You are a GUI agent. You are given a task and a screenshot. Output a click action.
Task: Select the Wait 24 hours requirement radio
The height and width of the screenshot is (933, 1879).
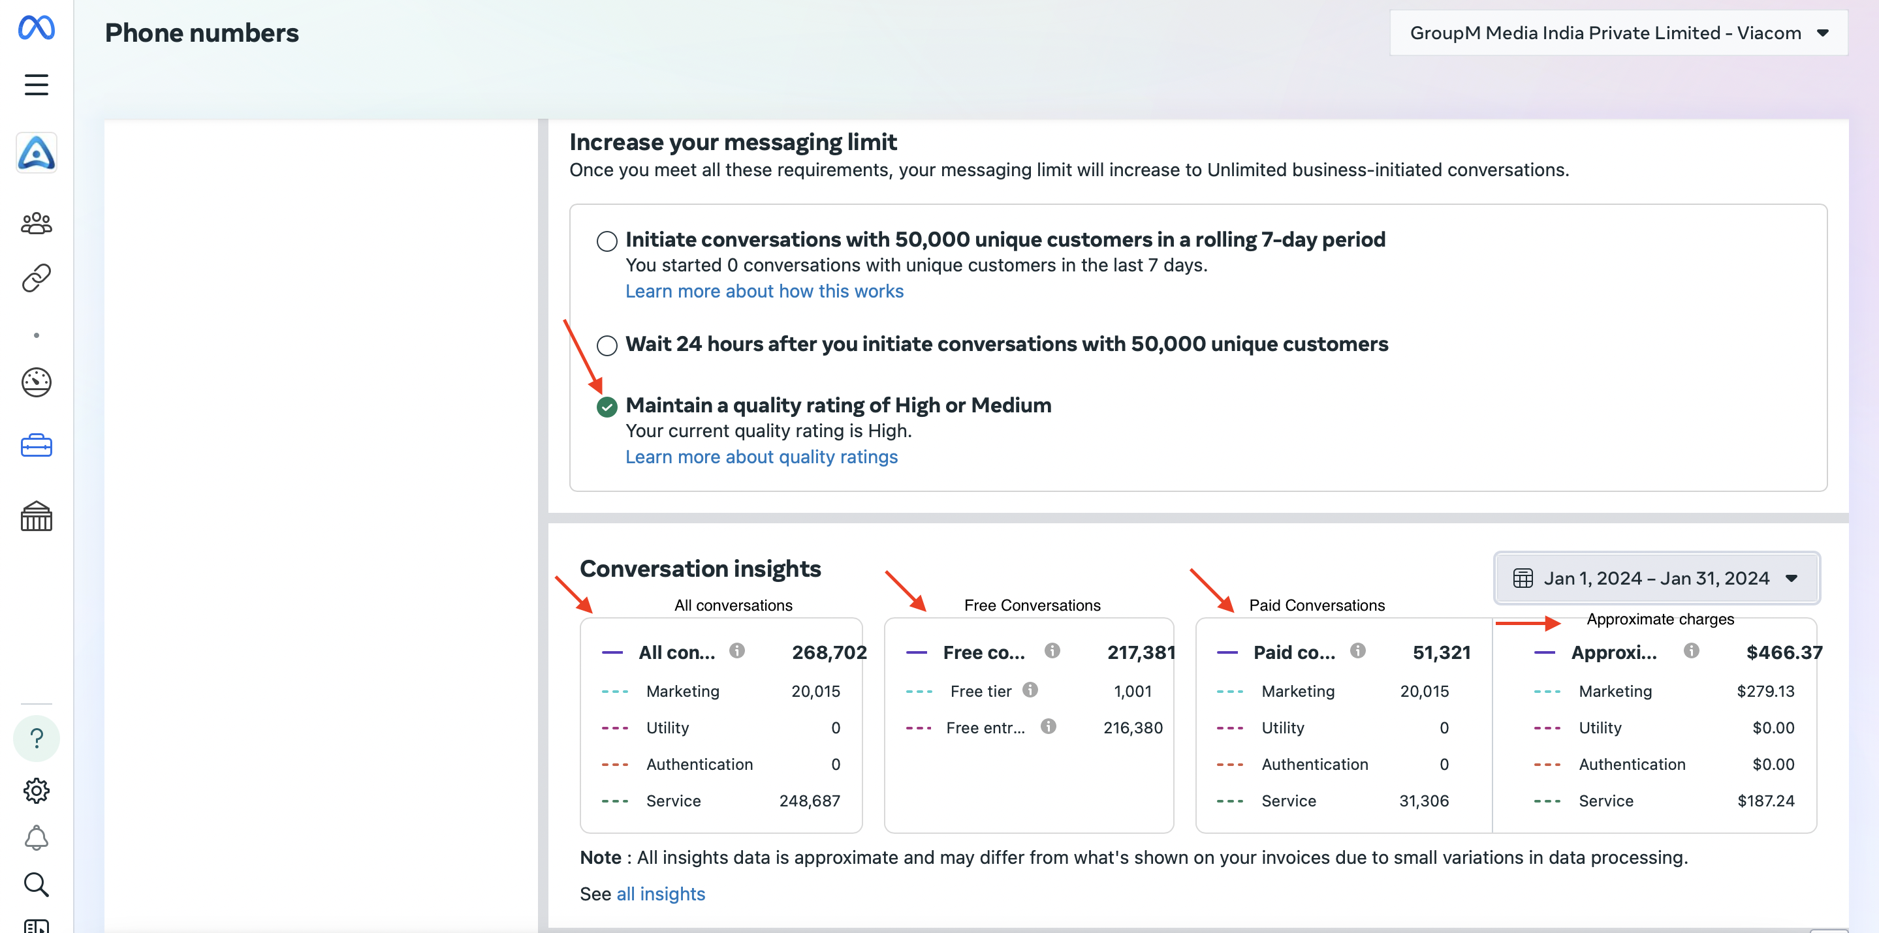click(x=607, y=344)
